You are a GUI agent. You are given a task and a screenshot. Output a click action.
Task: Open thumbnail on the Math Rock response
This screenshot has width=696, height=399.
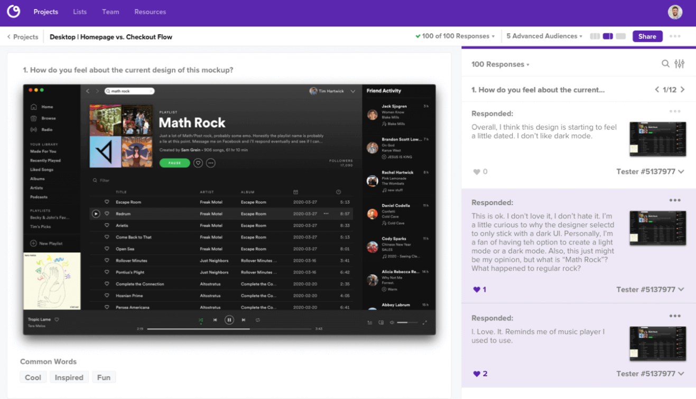[x=657, y=228]
